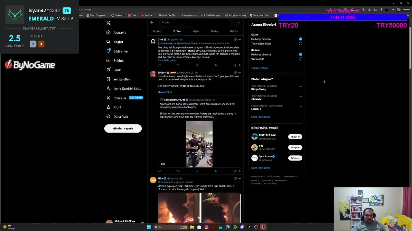Click the X logo in the sidebar

coord(108,23)
